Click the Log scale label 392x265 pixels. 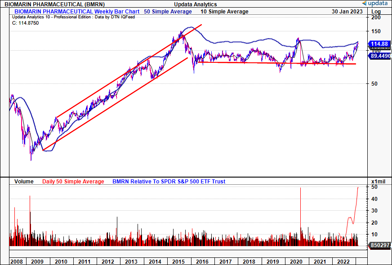(376, 12)
